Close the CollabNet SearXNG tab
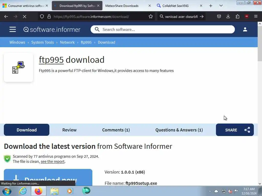 [x=201, y=6]
